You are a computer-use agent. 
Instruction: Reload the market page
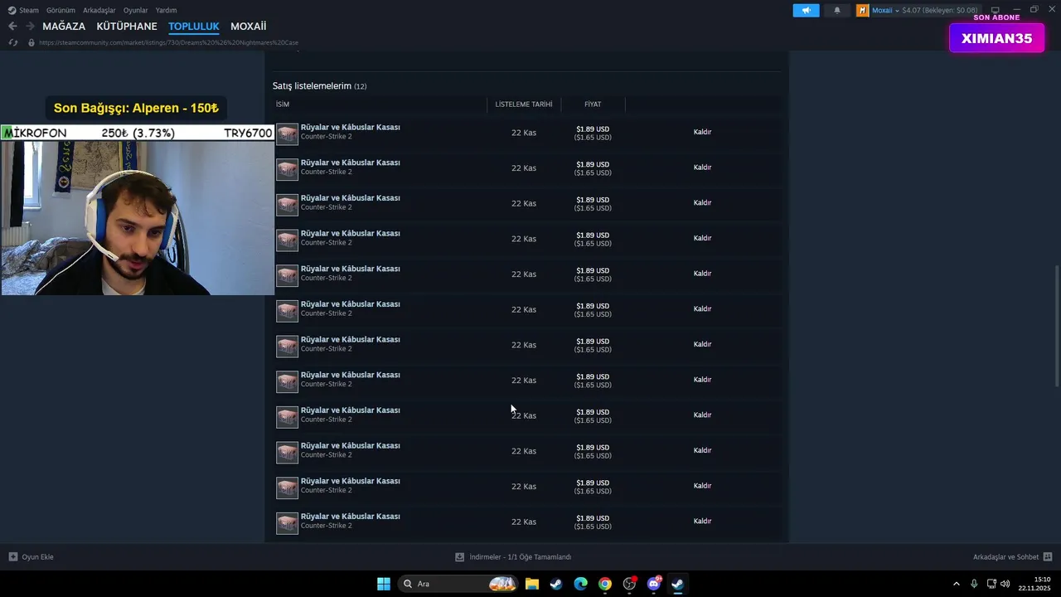[12, 42]
